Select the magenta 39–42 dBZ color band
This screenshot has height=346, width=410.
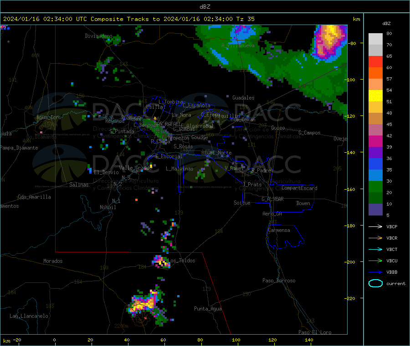(375, 141)
